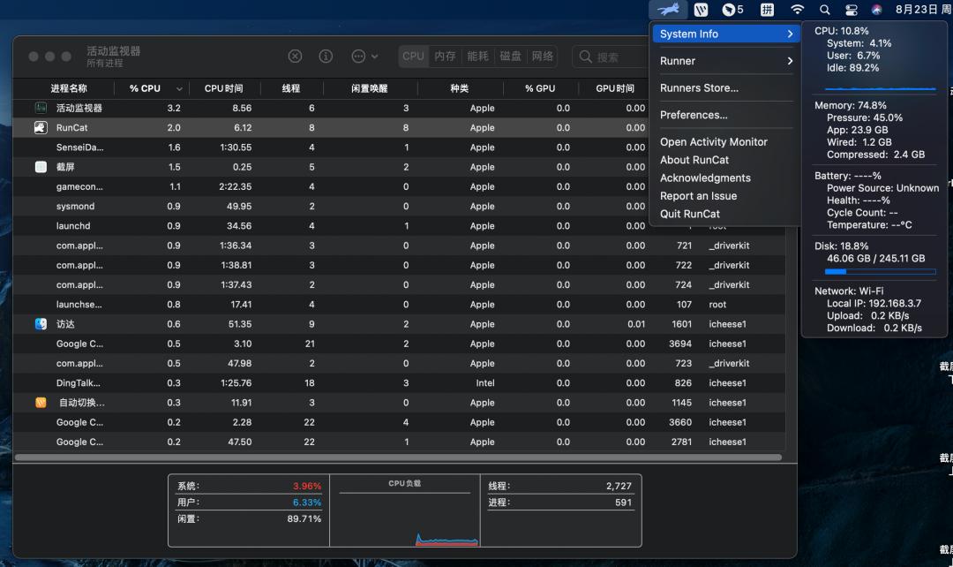Screen dimensions: 953x567
Task: Open the ellipsis more-options dropdown in toolbar
Action: pyautogui.click(x=364, y=57)
